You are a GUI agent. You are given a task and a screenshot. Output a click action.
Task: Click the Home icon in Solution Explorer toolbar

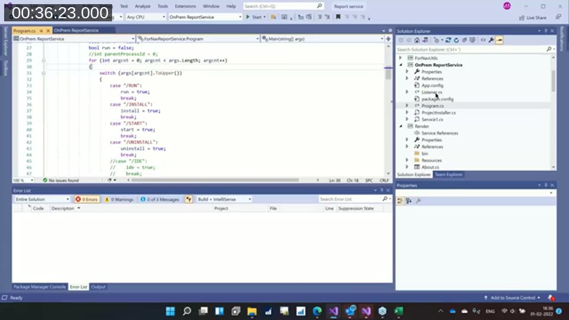click(417, 40)
